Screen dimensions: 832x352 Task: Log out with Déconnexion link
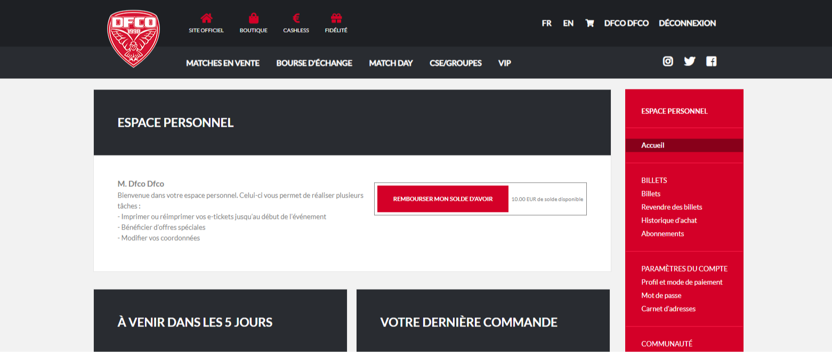pyautogui.click(x=687, y=23)
